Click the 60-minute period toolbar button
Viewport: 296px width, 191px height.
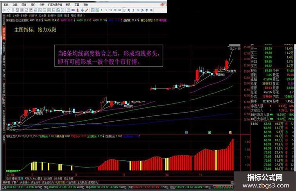tap(120, 10)
